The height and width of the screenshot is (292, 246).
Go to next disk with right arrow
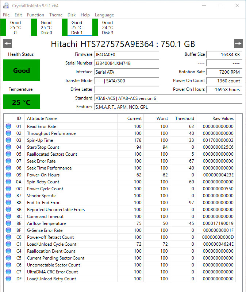pos(238,44)
